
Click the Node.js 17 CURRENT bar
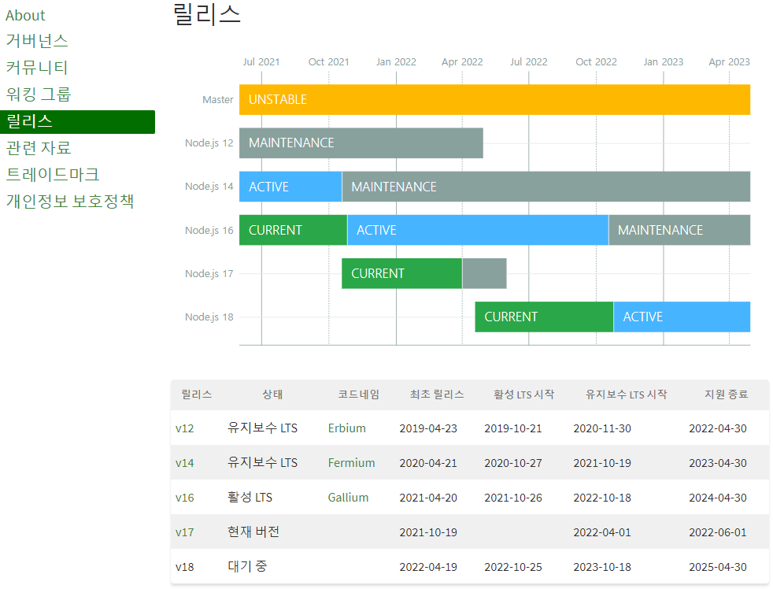tap(401, 273)
